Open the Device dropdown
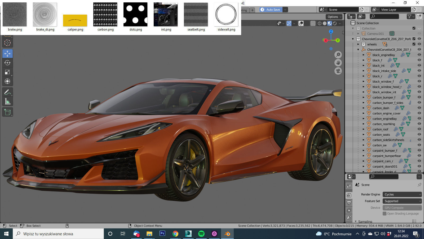The image size is (424, 239). click(402, 208)
